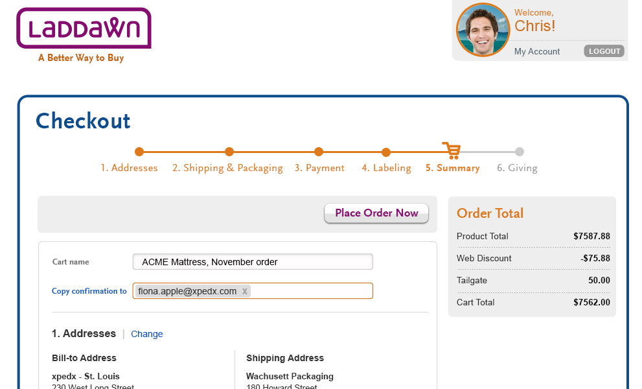Log out with the LOGOUT button

(604, 51)
